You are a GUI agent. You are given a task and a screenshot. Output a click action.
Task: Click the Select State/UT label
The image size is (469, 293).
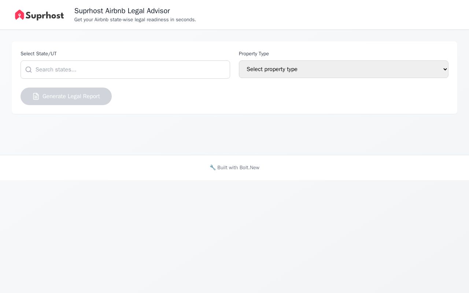pyautogui.click(x=38, y=54)
